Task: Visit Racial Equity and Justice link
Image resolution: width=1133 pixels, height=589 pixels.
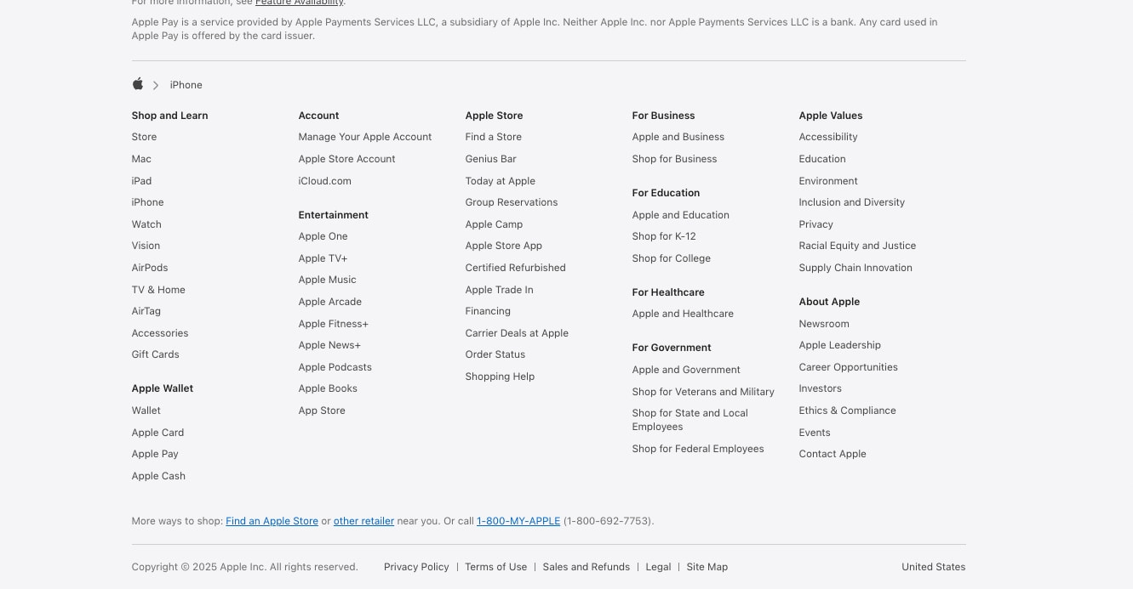Action: [x=857, y=246]
